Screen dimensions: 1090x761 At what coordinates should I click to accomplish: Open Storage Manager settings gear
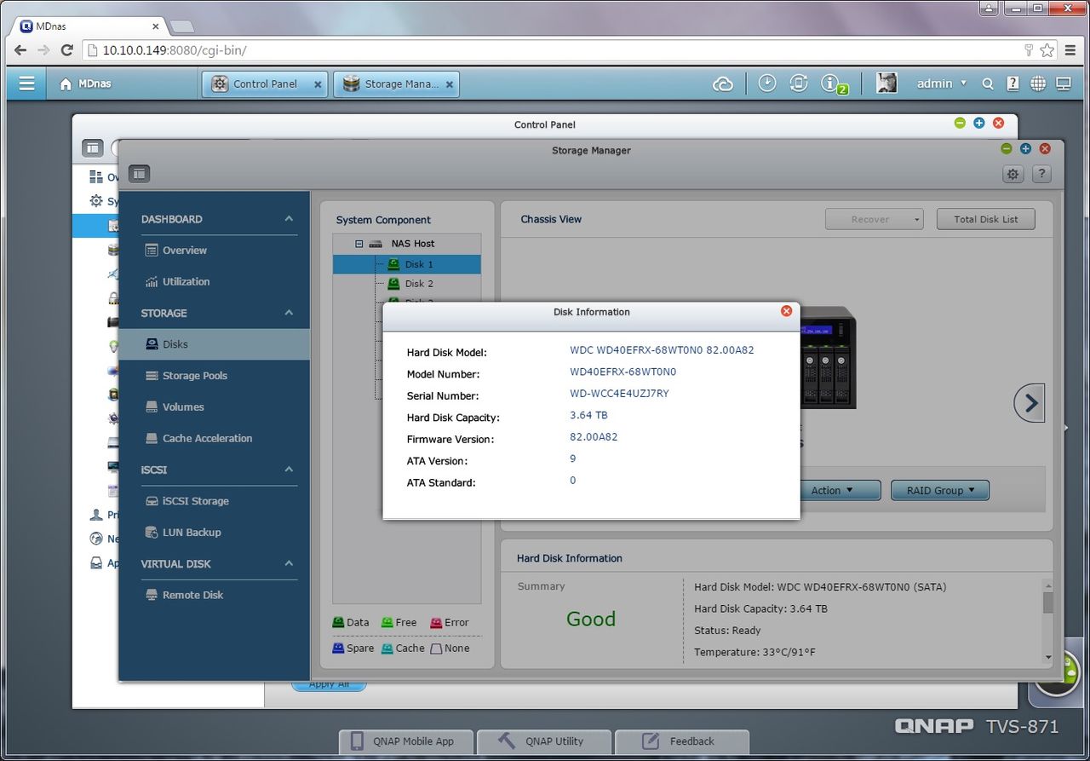[1013, 174]
